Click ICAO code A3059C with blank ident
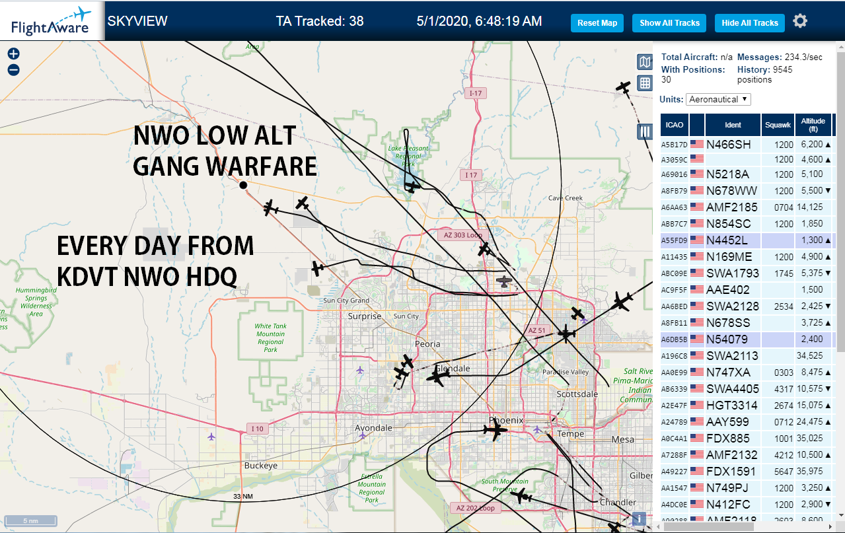This screenshot has height=533, width=845. [674, 159]
